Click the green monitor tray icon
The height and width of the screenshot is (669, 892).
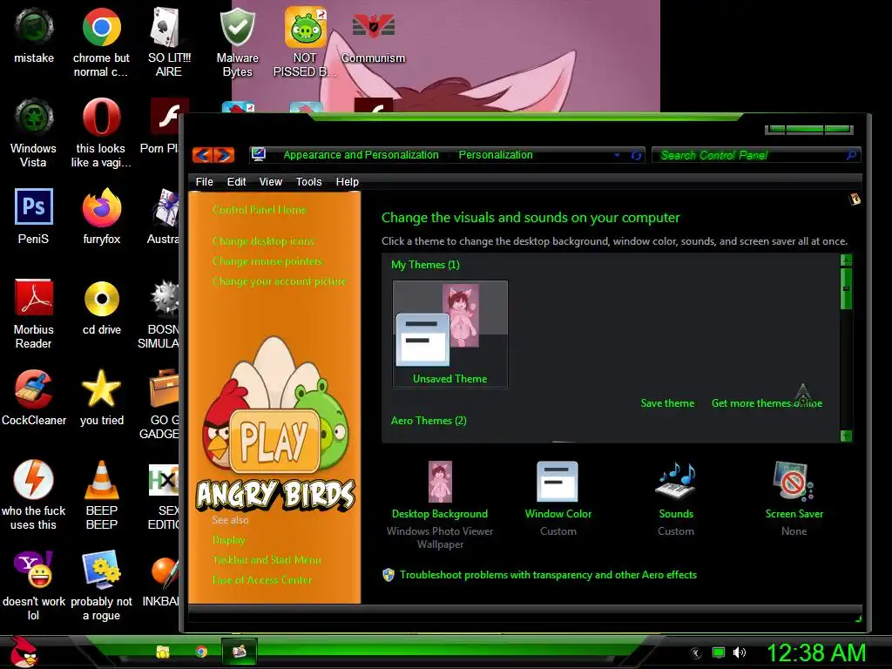[719, 652]
